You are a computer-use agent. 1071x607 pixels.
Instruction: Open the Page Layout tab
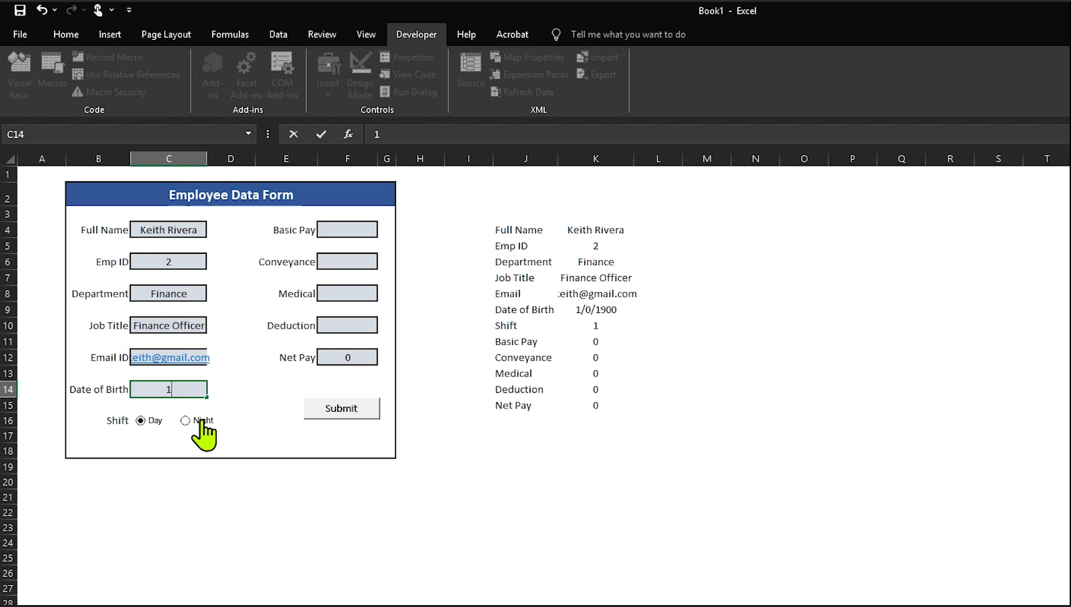point(166,35)
